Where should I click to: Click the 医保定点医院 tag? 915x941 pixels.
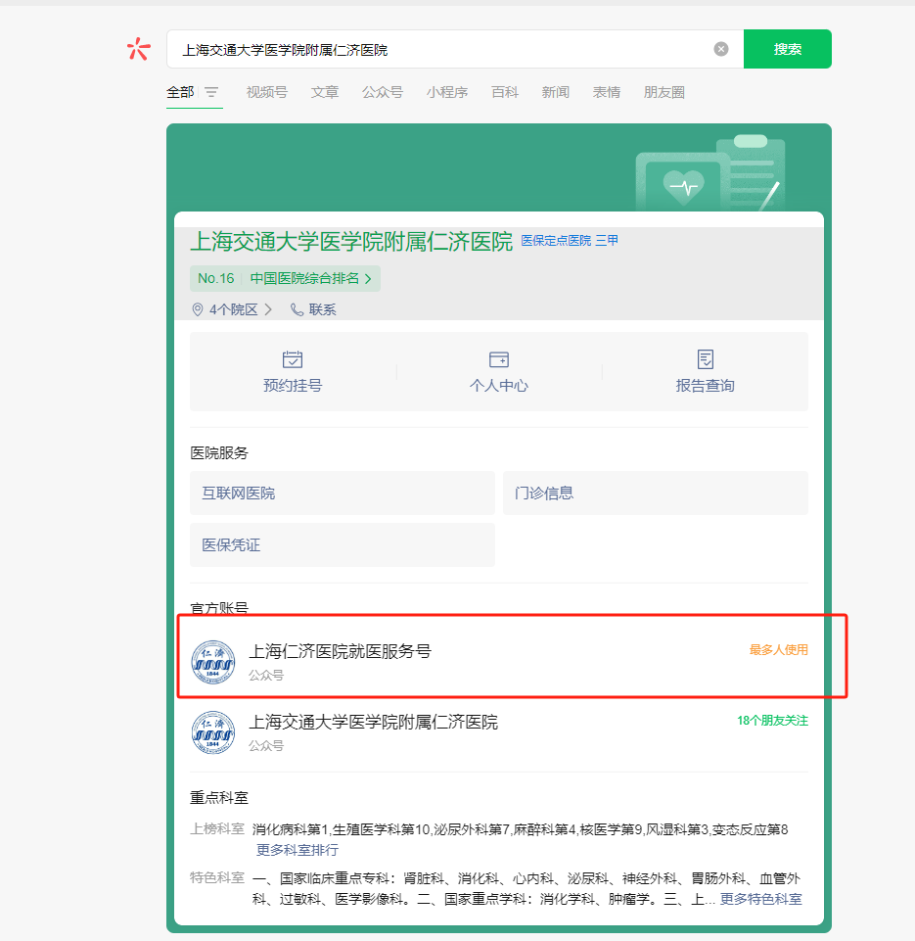(x=556, y=241)
